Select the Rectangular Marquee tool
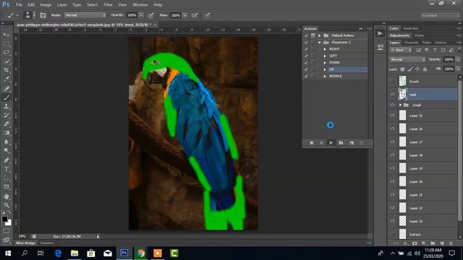 7,43
